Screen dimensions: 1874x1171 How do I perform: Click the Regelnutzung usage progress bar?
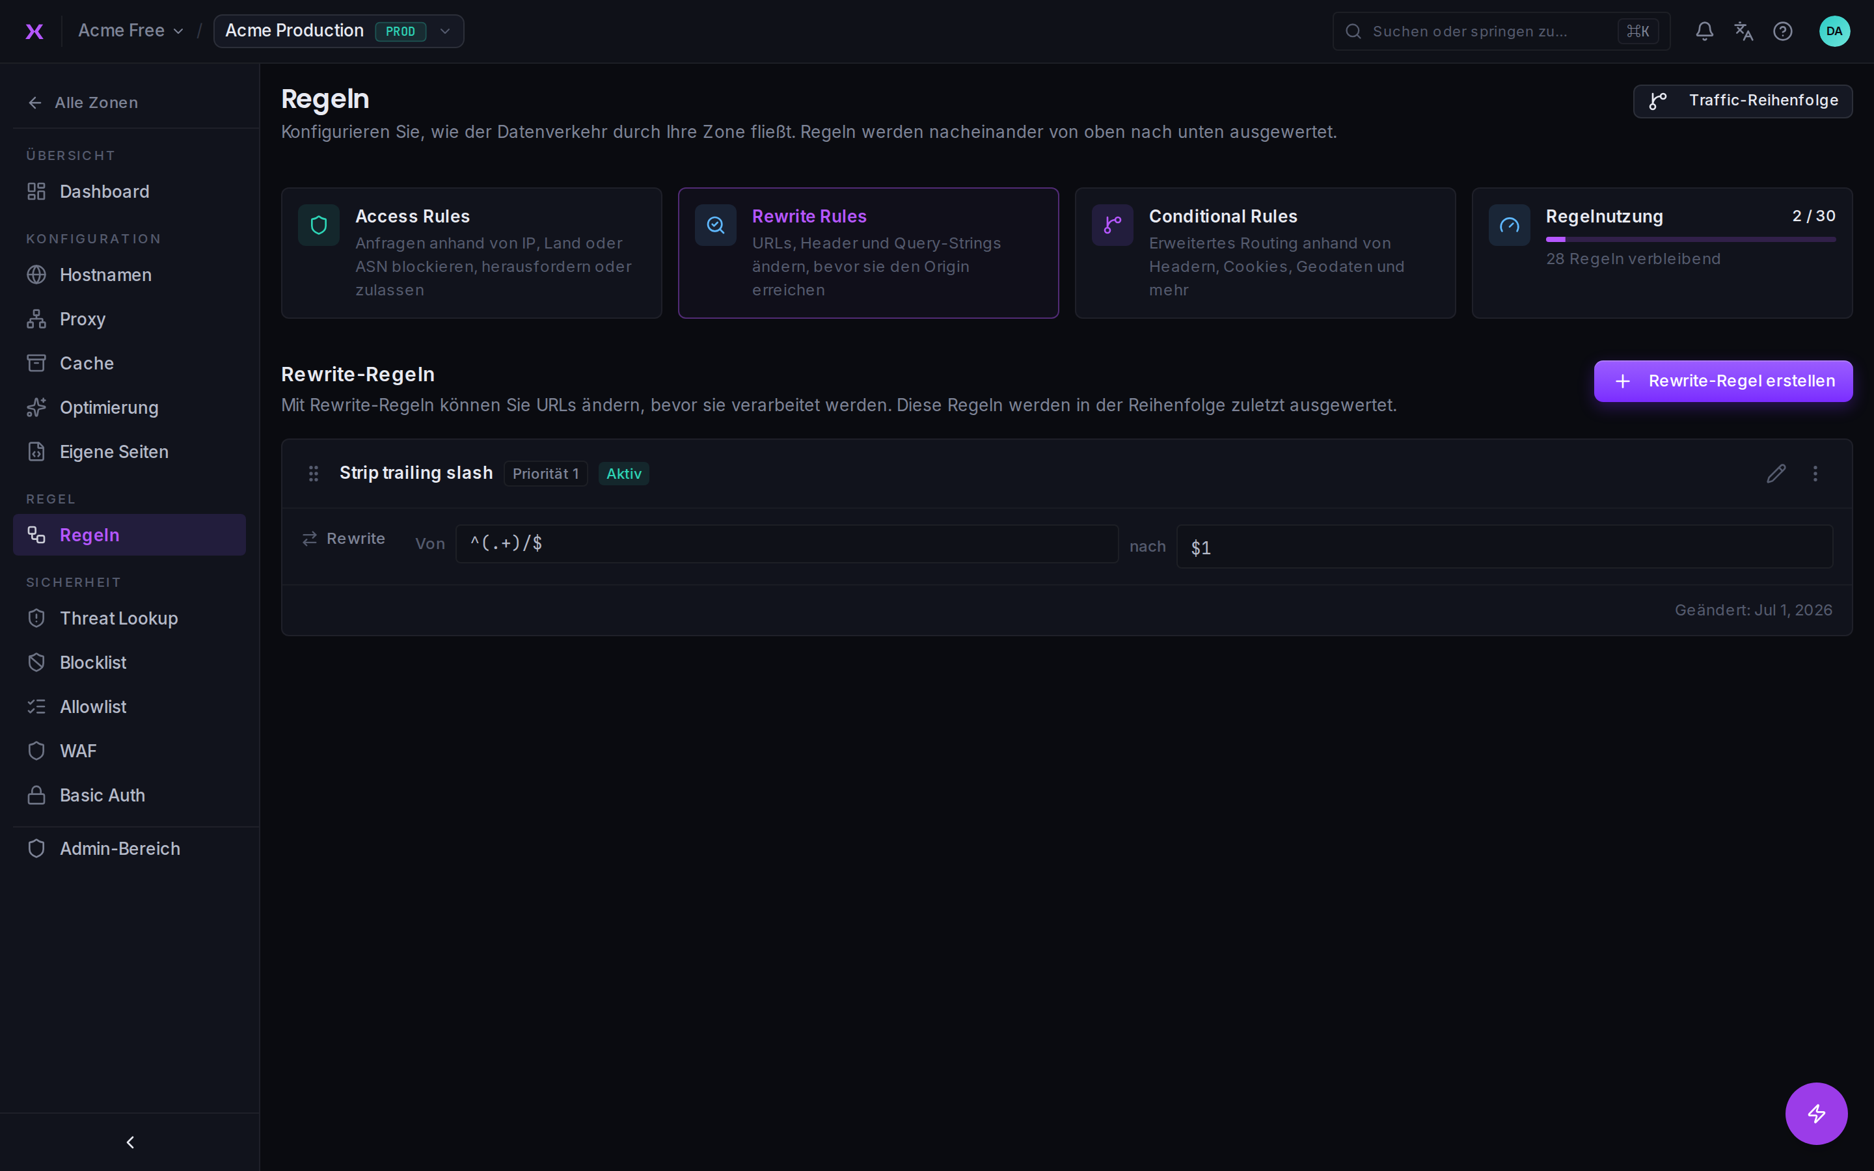pyautogui.click(x=1690, y=239)
